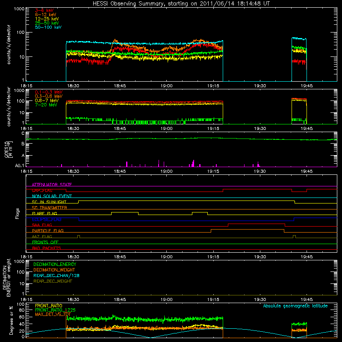Click the second raised FLARE_FLAG interval near 19:10
Image resolution: width=342 pixels, height=342 pixels.
(200, 212)
